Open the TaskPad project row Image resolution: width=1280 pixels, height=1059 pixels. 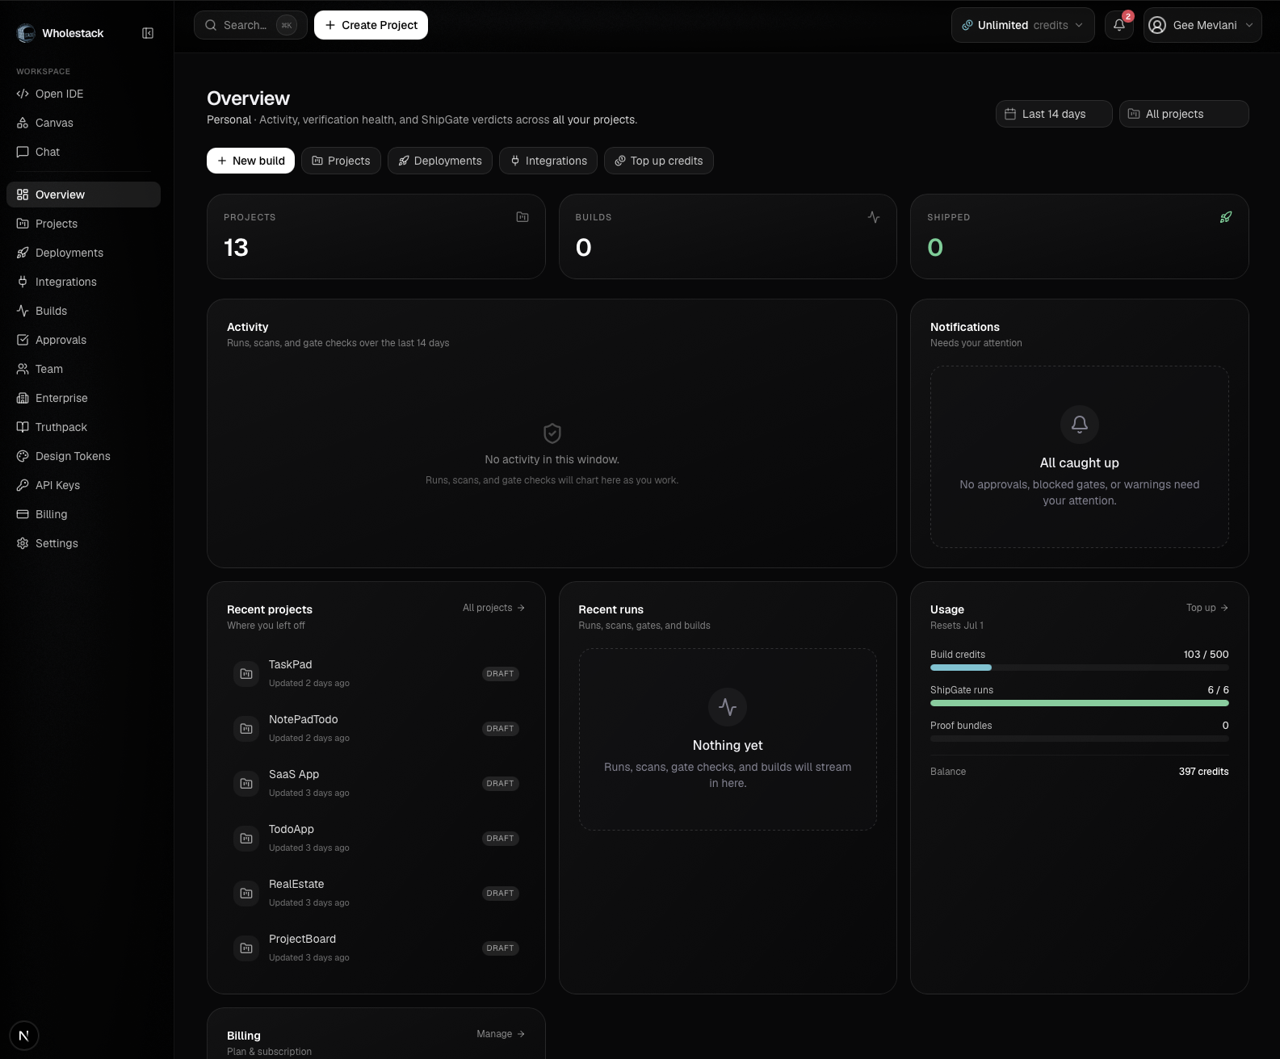pyautogui.click(x=376, y=674)
